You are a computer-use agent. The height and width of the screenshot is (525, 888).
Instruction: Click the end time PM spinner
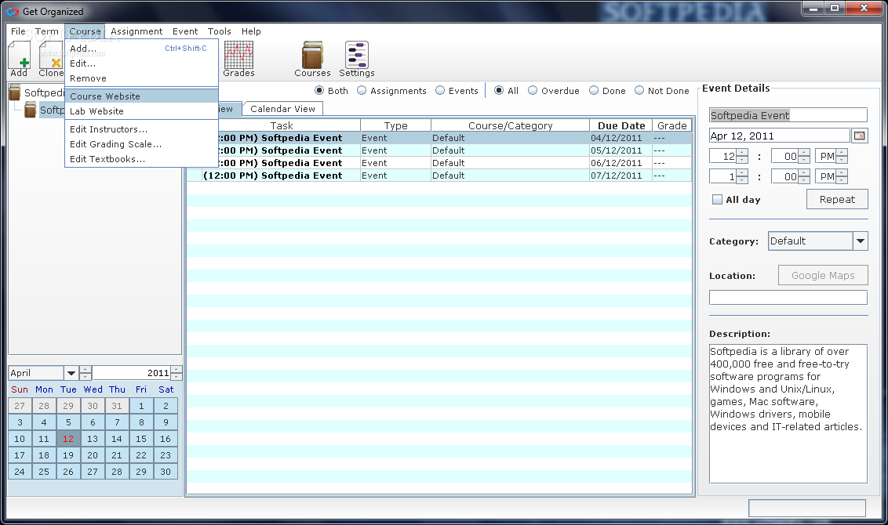(x=843, y=176)
